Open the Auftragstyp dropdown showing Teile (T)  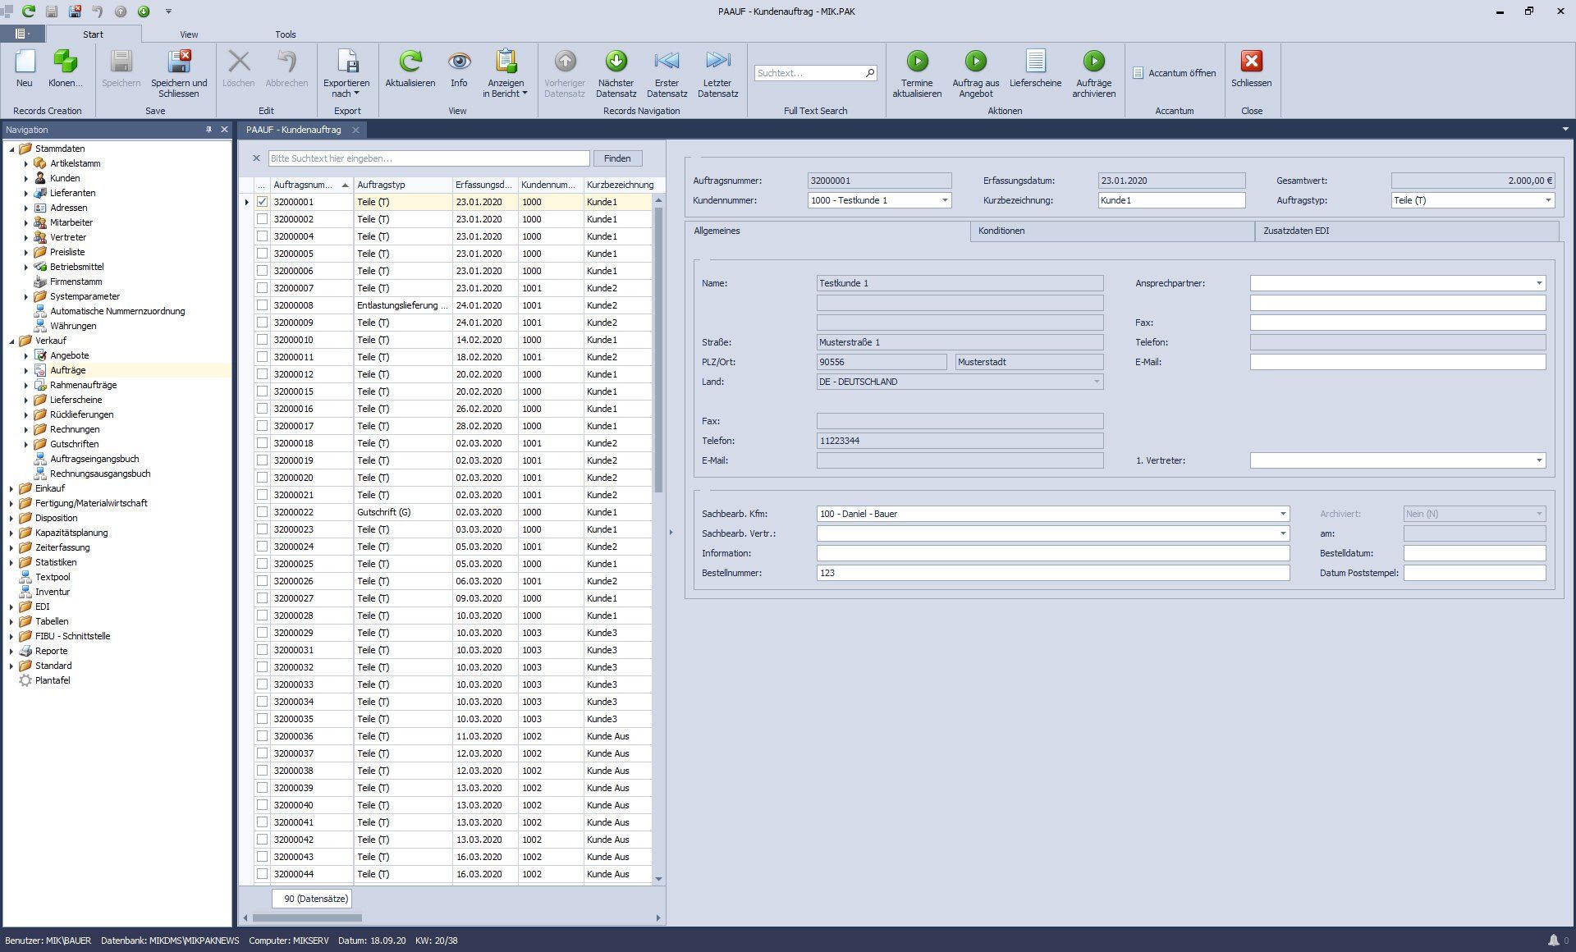(1548, 199)
